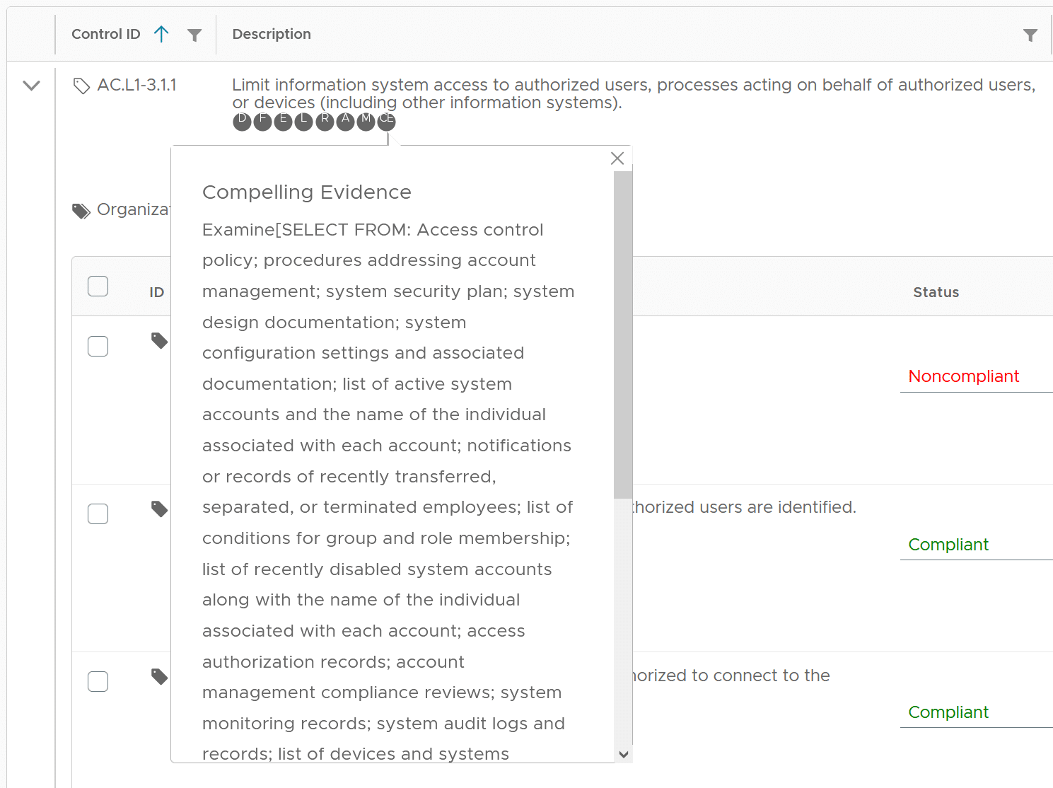Screen dimensions: 1053x788
Task: Open the filter icon beside Control ID
Action: coord(194,34)
